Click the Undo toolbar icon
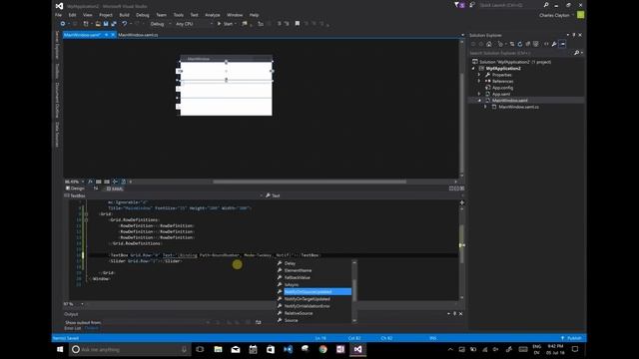This screenshot has width=639, height=359. point(124,24)
